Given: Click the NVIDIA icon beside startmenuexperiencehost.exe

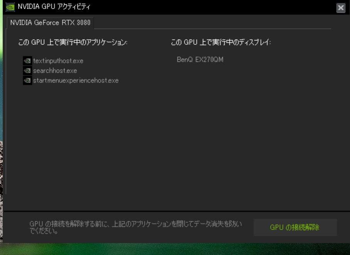Looking at the screenshot, I should (27, 80).
